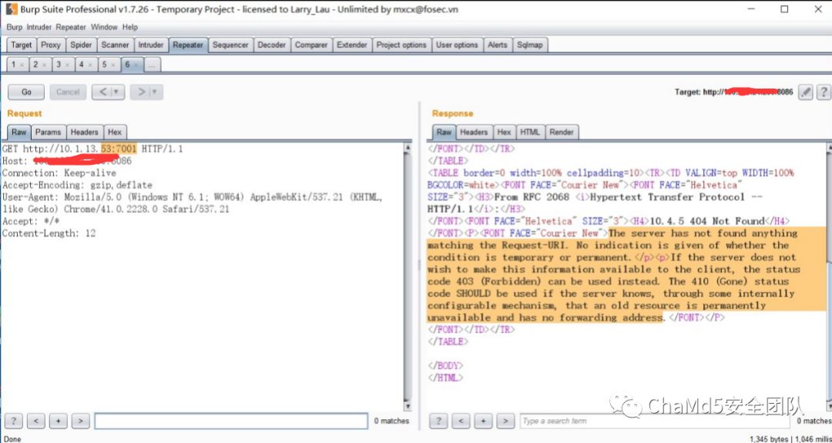
Task: Select Repeater request tab 3
Action: (x=59, y=64)
